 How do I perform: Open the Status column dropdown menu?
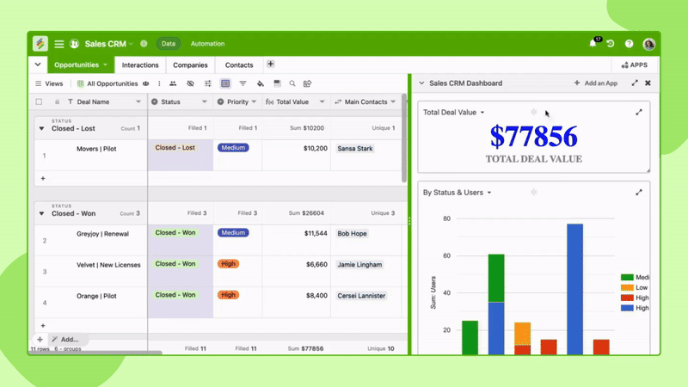click(205, 101)
